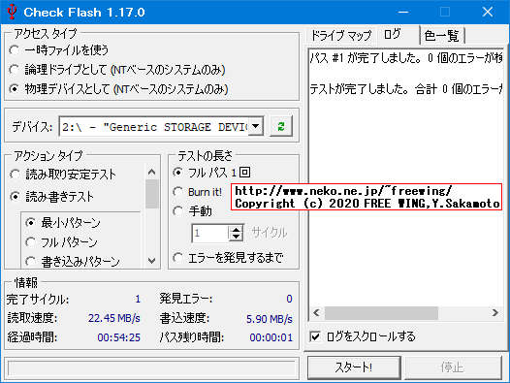Click log line テストが完了しました

[406, 88]
